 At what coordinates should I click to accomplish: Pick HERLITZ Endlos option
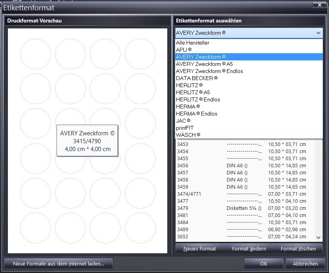[x=249, y=100]
